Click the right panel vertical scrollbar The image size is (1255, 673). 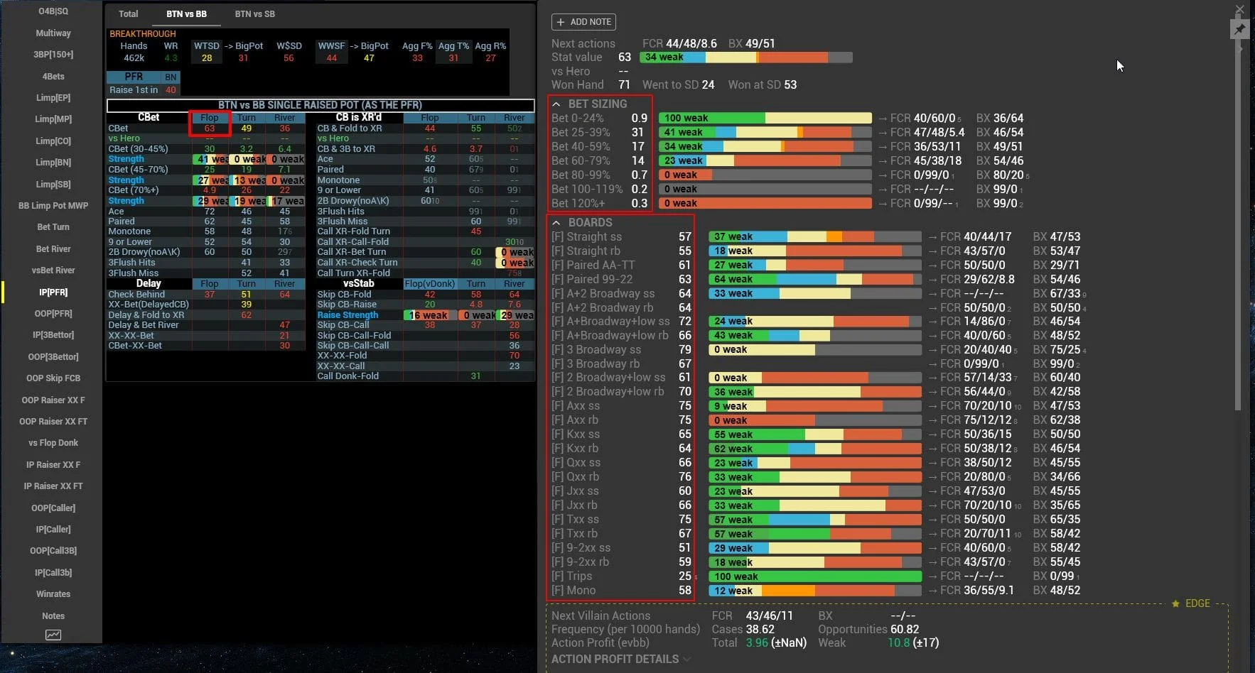point(1237,213)
